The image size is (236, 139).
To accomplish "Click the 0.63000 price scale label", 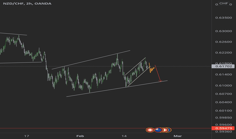I will (x=224, y=31).
